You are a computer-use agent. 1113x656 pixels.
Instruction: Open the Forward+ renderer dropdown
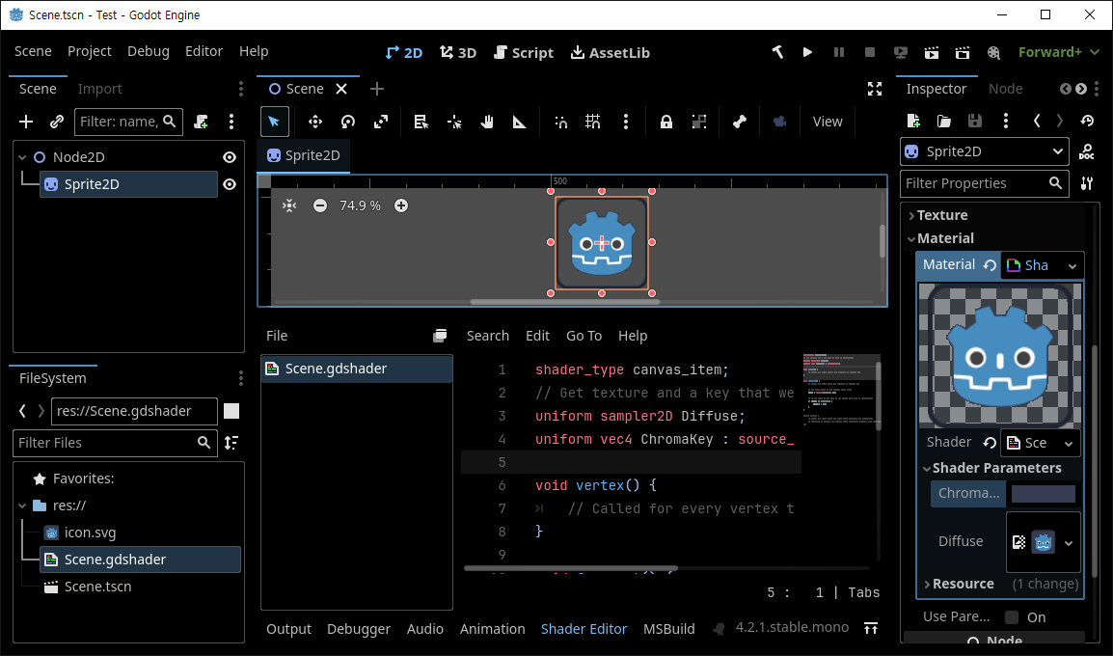[1058, 52]
